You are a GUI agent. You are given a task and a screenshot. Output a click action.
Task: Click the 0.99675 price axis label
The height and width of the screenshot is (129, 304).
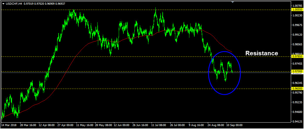(298, 25)
